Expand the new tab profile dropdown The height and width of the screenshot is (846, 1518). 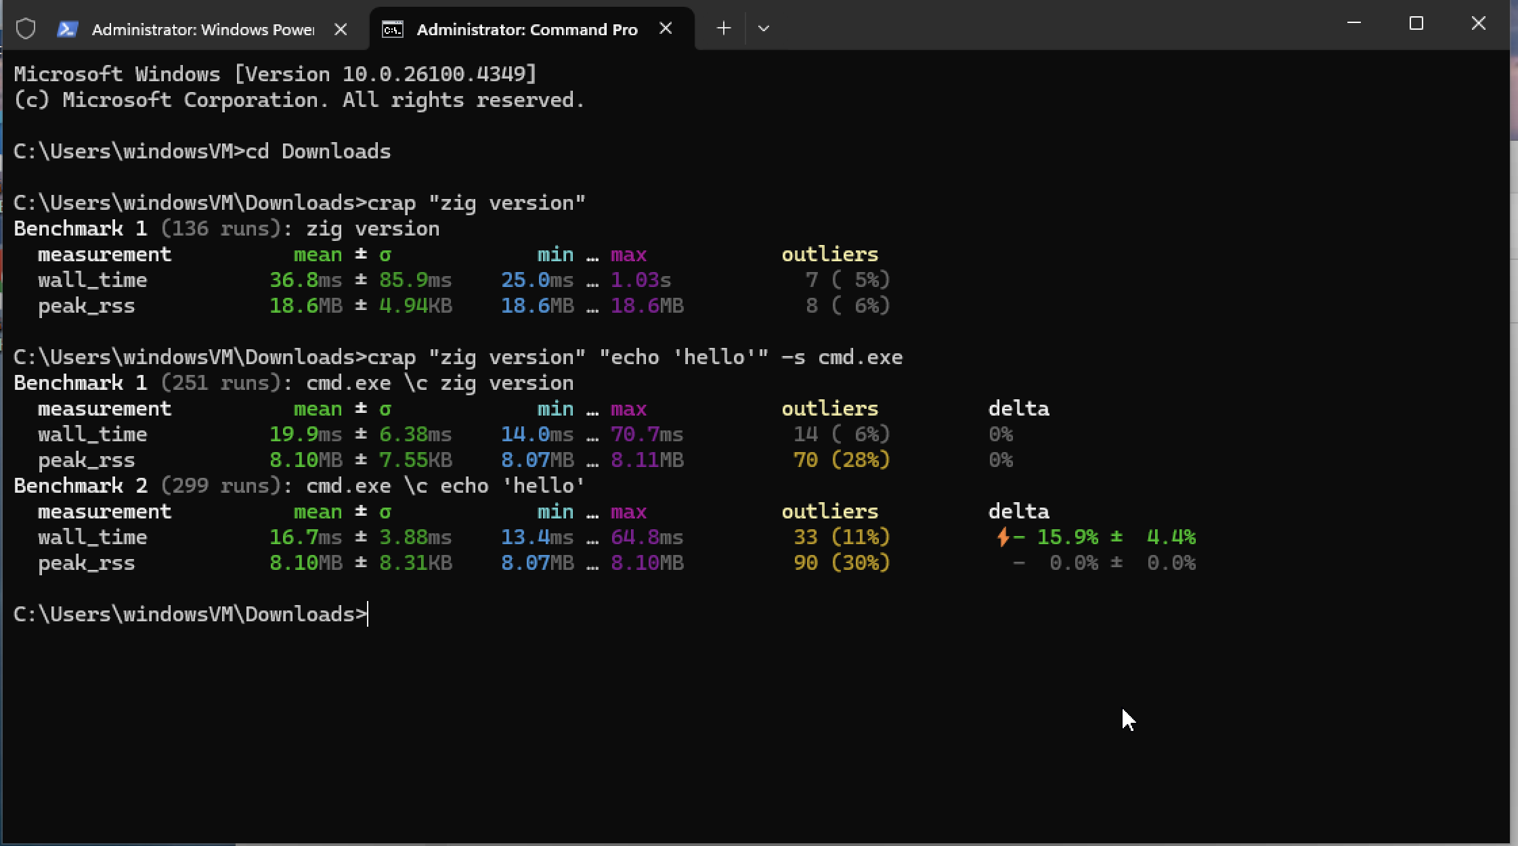[764, 28]
